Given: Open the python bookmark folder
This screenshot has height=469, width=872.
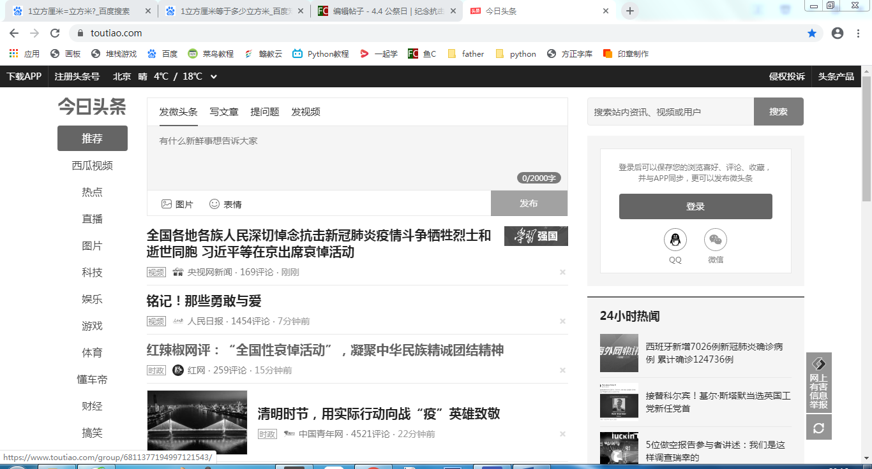Looking at the screenshot, I should click(516, 54).
